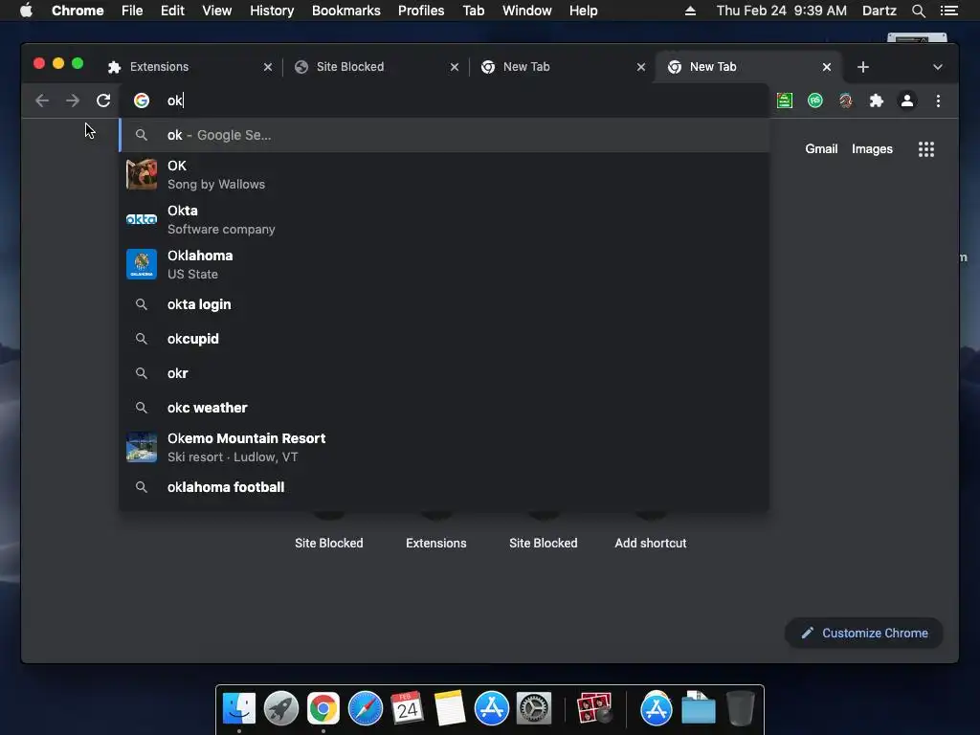The image size is (980, 735).
Task: Open Notes from the dock
Action: click(450, 709)
